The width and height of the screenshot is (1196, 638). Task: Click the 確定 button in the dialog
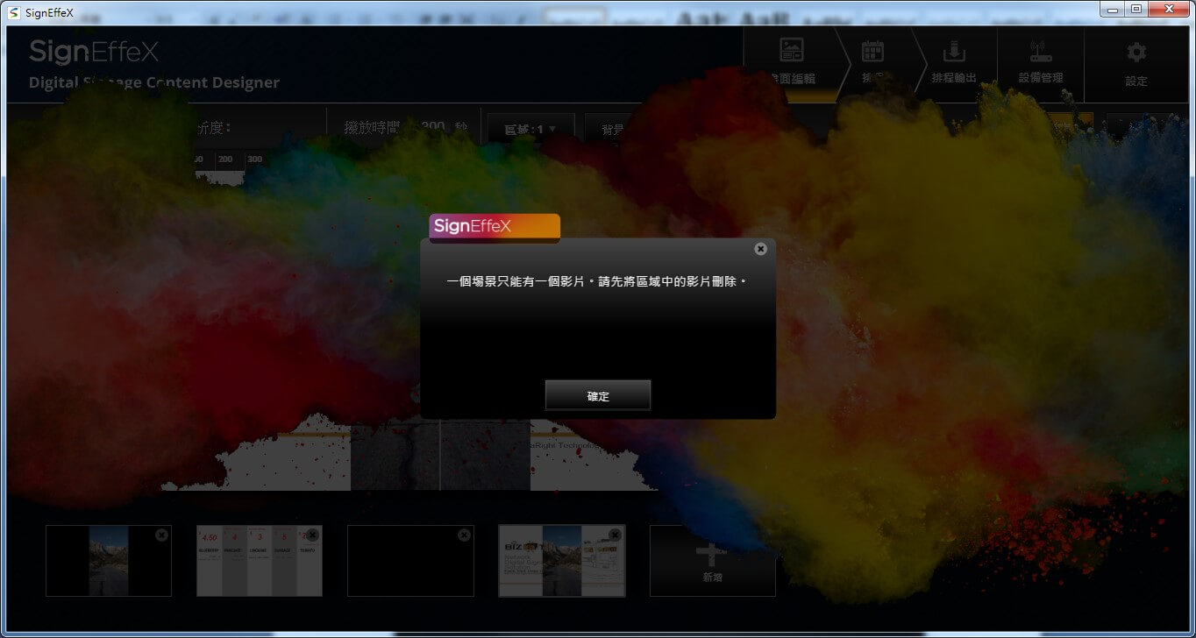click(x=597, y=395)
